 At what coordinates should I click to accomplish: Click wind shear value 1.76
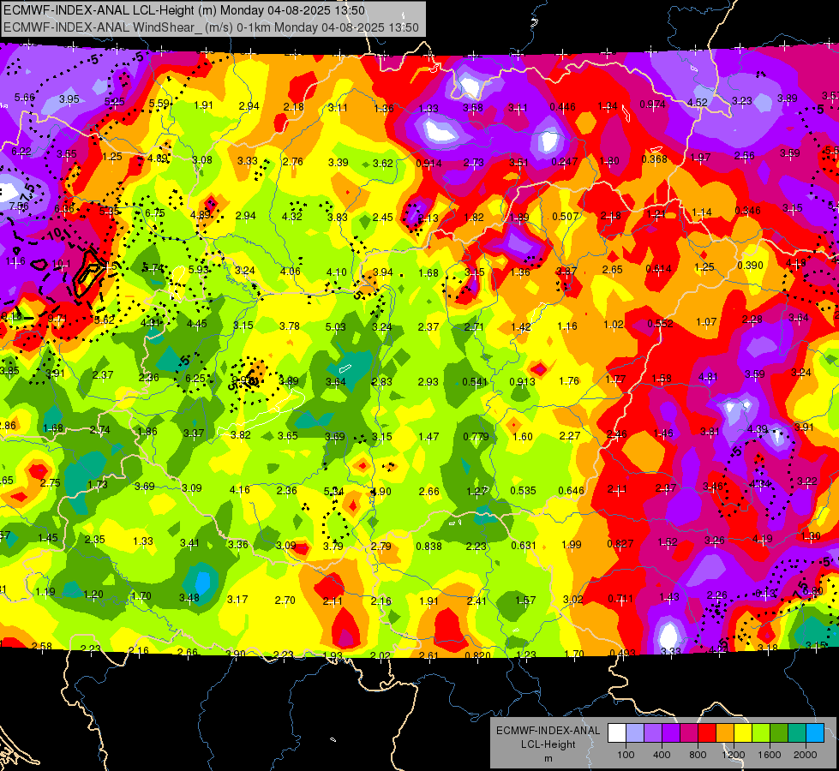tap(569, 381)
